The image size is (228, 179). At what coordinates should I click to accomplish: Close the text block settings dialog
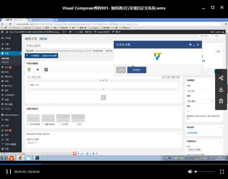(198, 45)
